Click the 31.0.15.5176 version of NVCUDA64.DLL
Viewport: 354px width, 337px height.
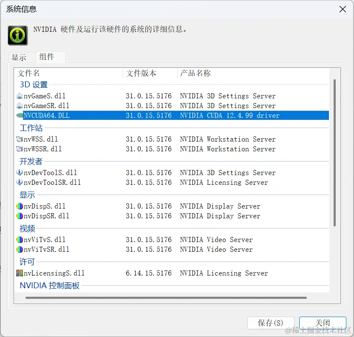(x=149, y=115)
